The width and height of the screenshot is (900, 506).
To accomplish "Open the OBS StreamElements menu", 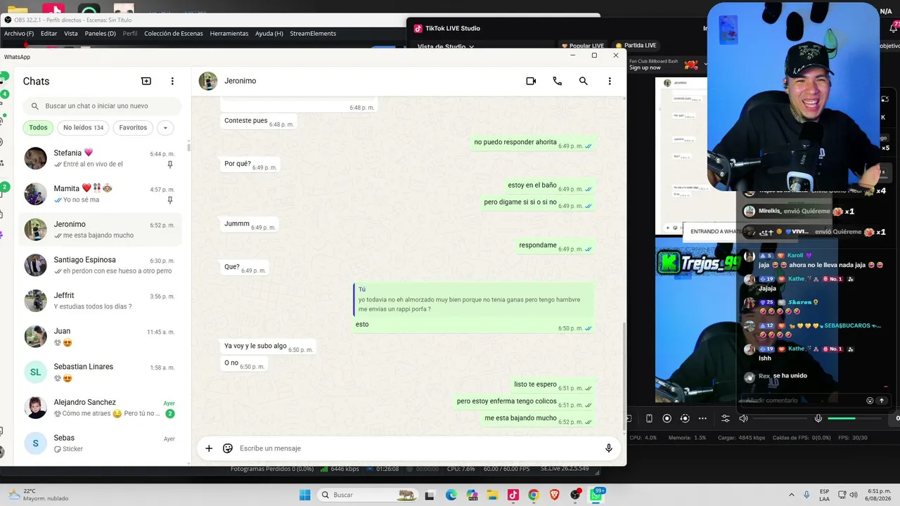I will pyautogui.click(x=313, y=34).
